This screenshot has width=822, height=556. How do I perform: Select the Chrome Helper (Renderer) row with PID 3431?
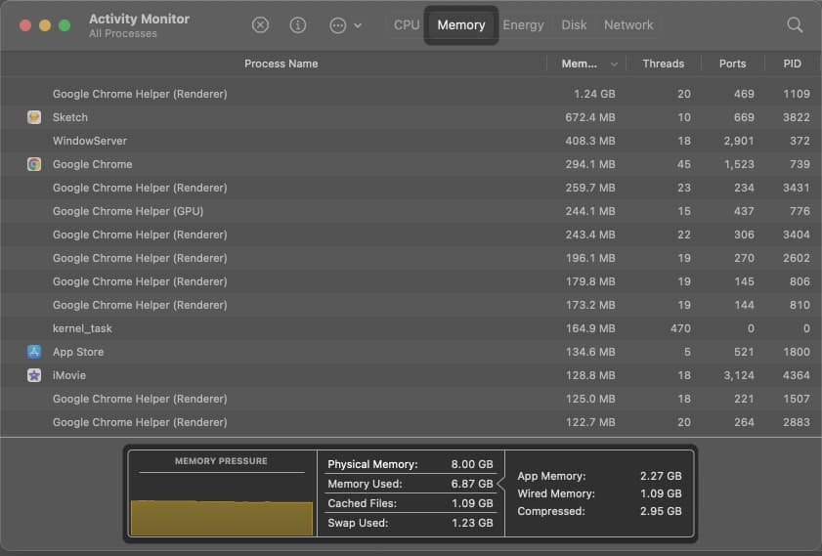point(411,188)
